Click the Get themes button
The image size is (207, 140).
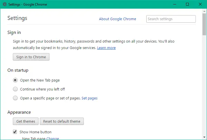(x=26, y=121)
